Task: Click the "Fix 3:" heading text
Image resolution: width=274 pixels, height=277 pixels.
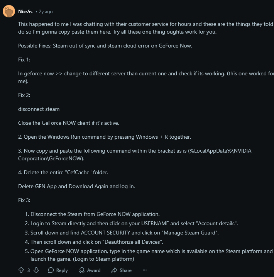Action: (24, 200)
